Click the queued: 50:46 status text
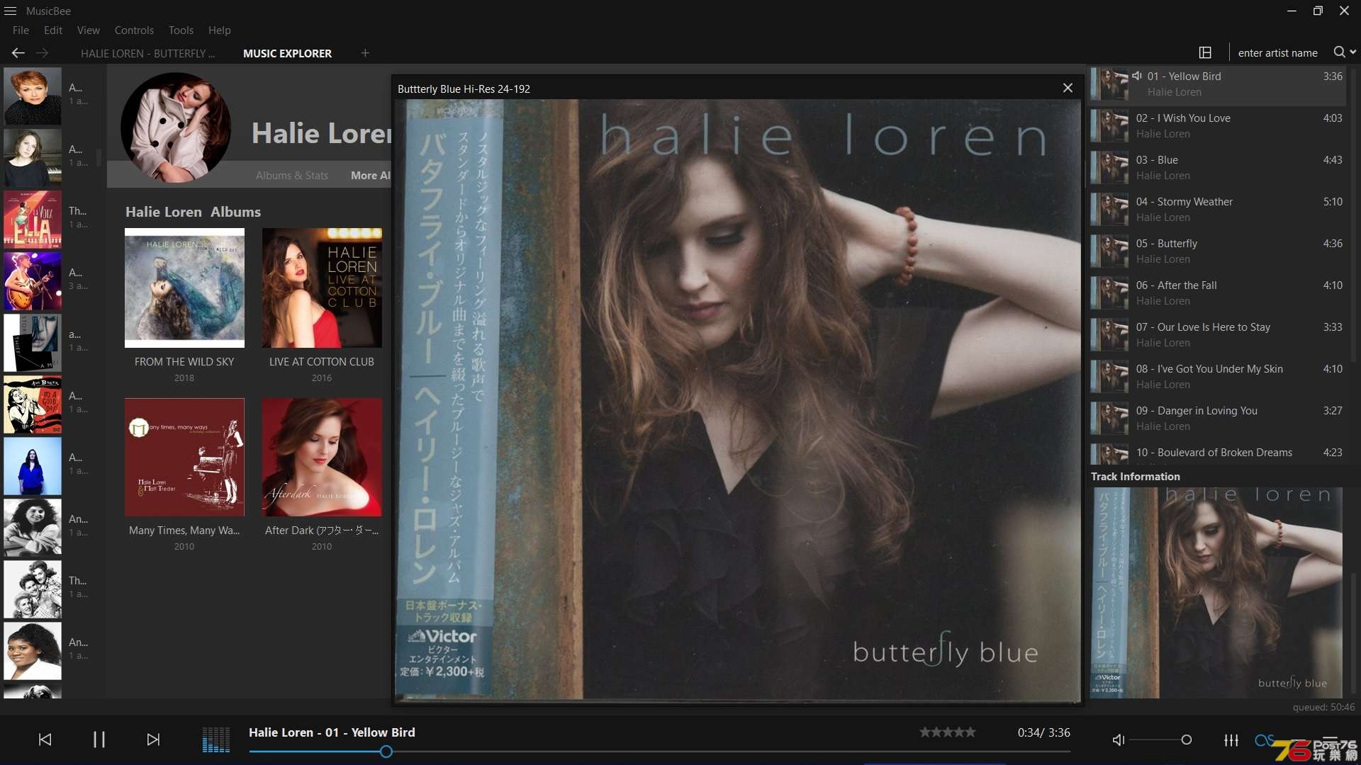Image resolution: width=1361 pixels, height=765 pixels. coord(1323,707)
